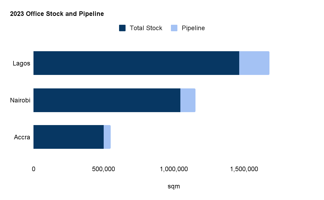
Task: Select the Nairobi Total Stock dark bar
Action: pyautogui.click(x=107, y=100)
